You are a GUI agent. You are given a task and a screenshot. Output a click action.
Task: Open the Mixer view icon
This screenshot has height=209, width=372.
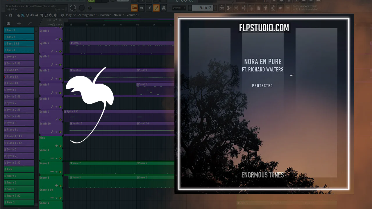[x=244, y=8]
